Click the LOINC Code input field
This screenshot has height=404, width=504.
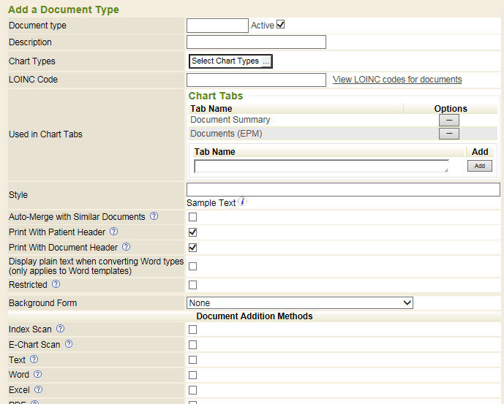coord(256,80)
